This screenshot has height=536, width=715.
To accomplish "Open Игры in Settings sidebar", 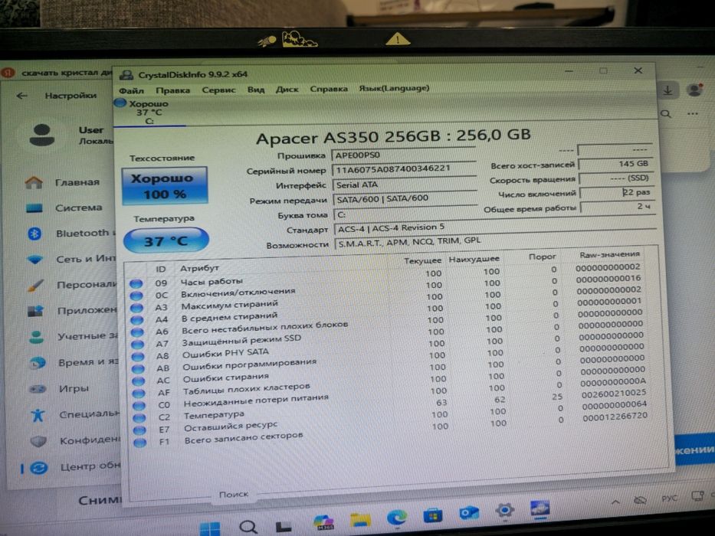I will pos(59,389).
